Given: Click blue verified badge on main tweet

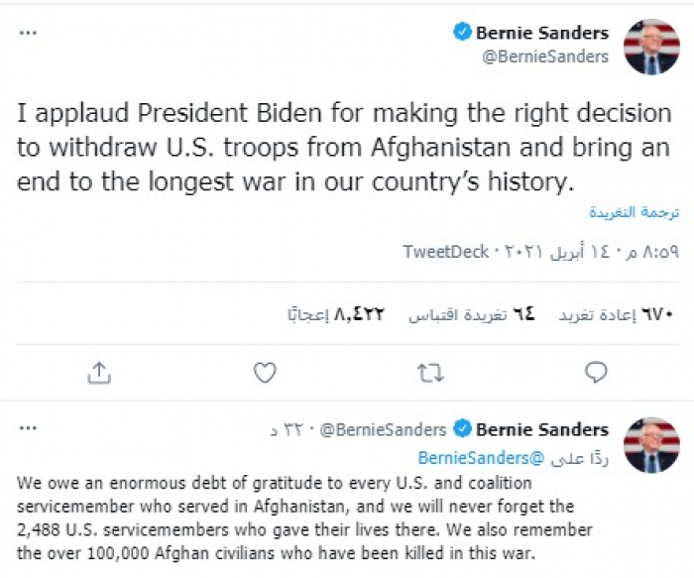Looking at the screenshot, I should (462, 33).
